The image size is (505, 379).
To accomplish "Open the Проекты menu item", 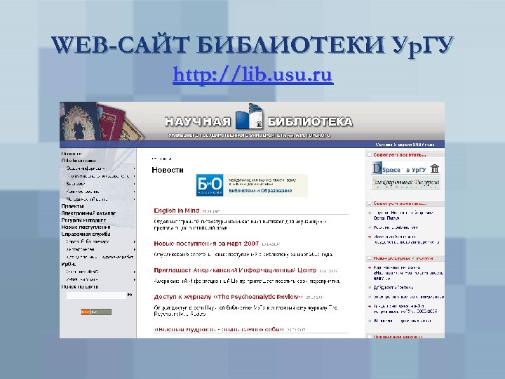I will [72, 206].
